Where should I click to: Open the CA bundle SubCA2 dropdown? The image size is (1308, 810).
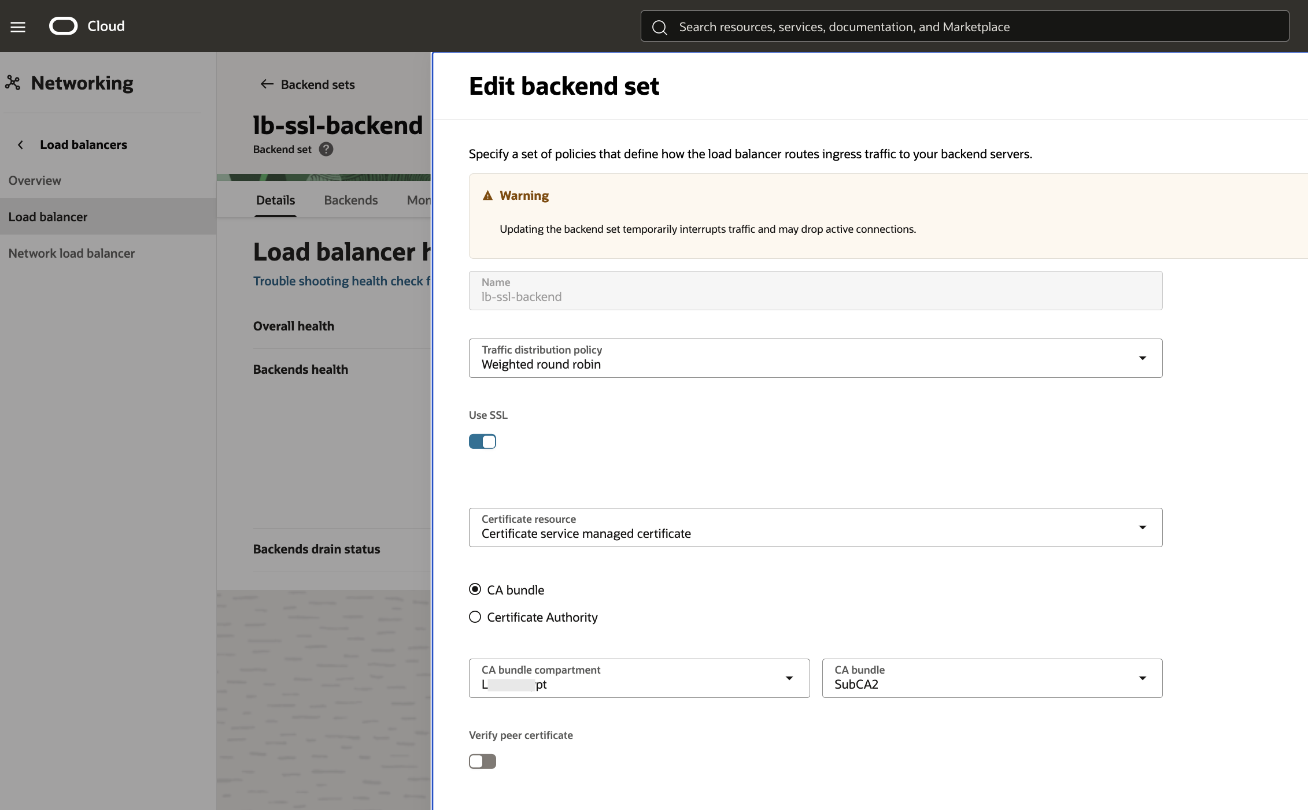1142,678
